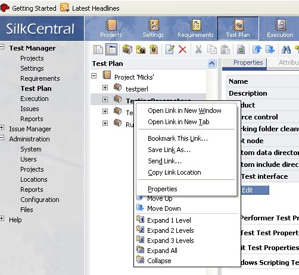Choose Bookmark This Link
The height and width of the screenshot is (275, 299).
pos(186,138)
